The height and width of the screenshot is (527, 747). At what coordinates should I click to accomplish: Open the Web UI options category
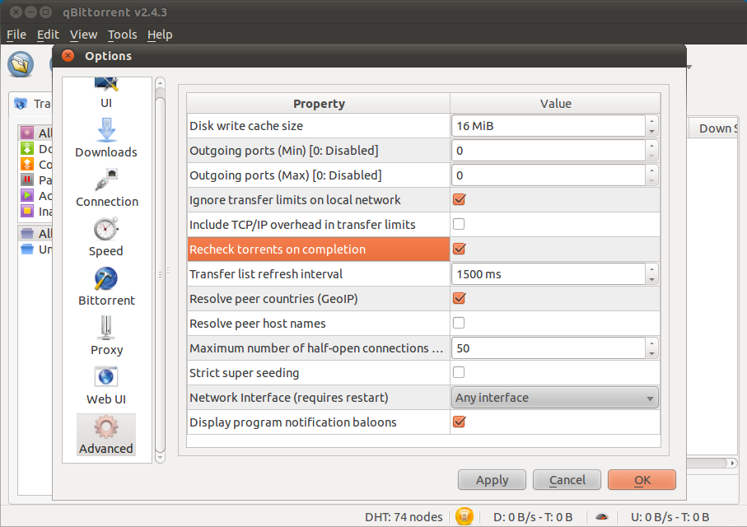[105, 385]
